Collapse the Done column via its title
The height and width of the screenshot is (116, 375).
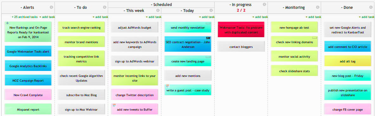pyautogui.click(x=346, y=8)
